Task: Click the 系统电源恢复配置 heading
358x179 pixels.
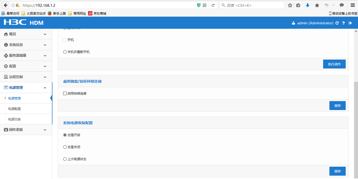Action: (78, 123)
